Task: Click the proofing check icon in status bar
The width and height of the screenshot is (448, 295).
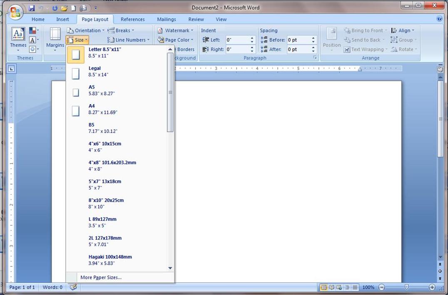Action: (73, 287)
